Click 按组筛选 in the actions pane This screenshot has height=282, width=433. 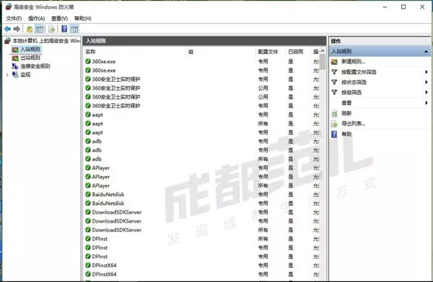[351, 92]
